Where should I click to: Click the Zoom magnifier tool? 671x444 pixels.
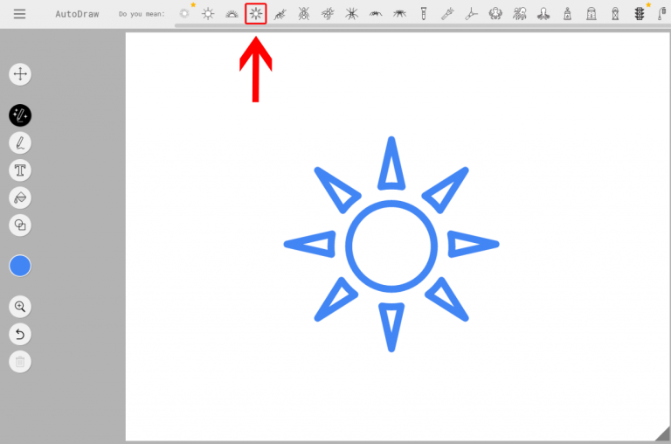[20, 307]
